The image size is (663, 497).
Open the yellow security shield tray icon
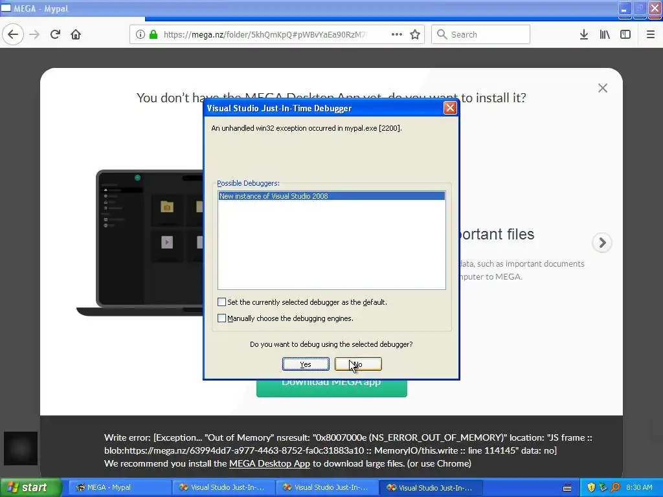point(591,487)
